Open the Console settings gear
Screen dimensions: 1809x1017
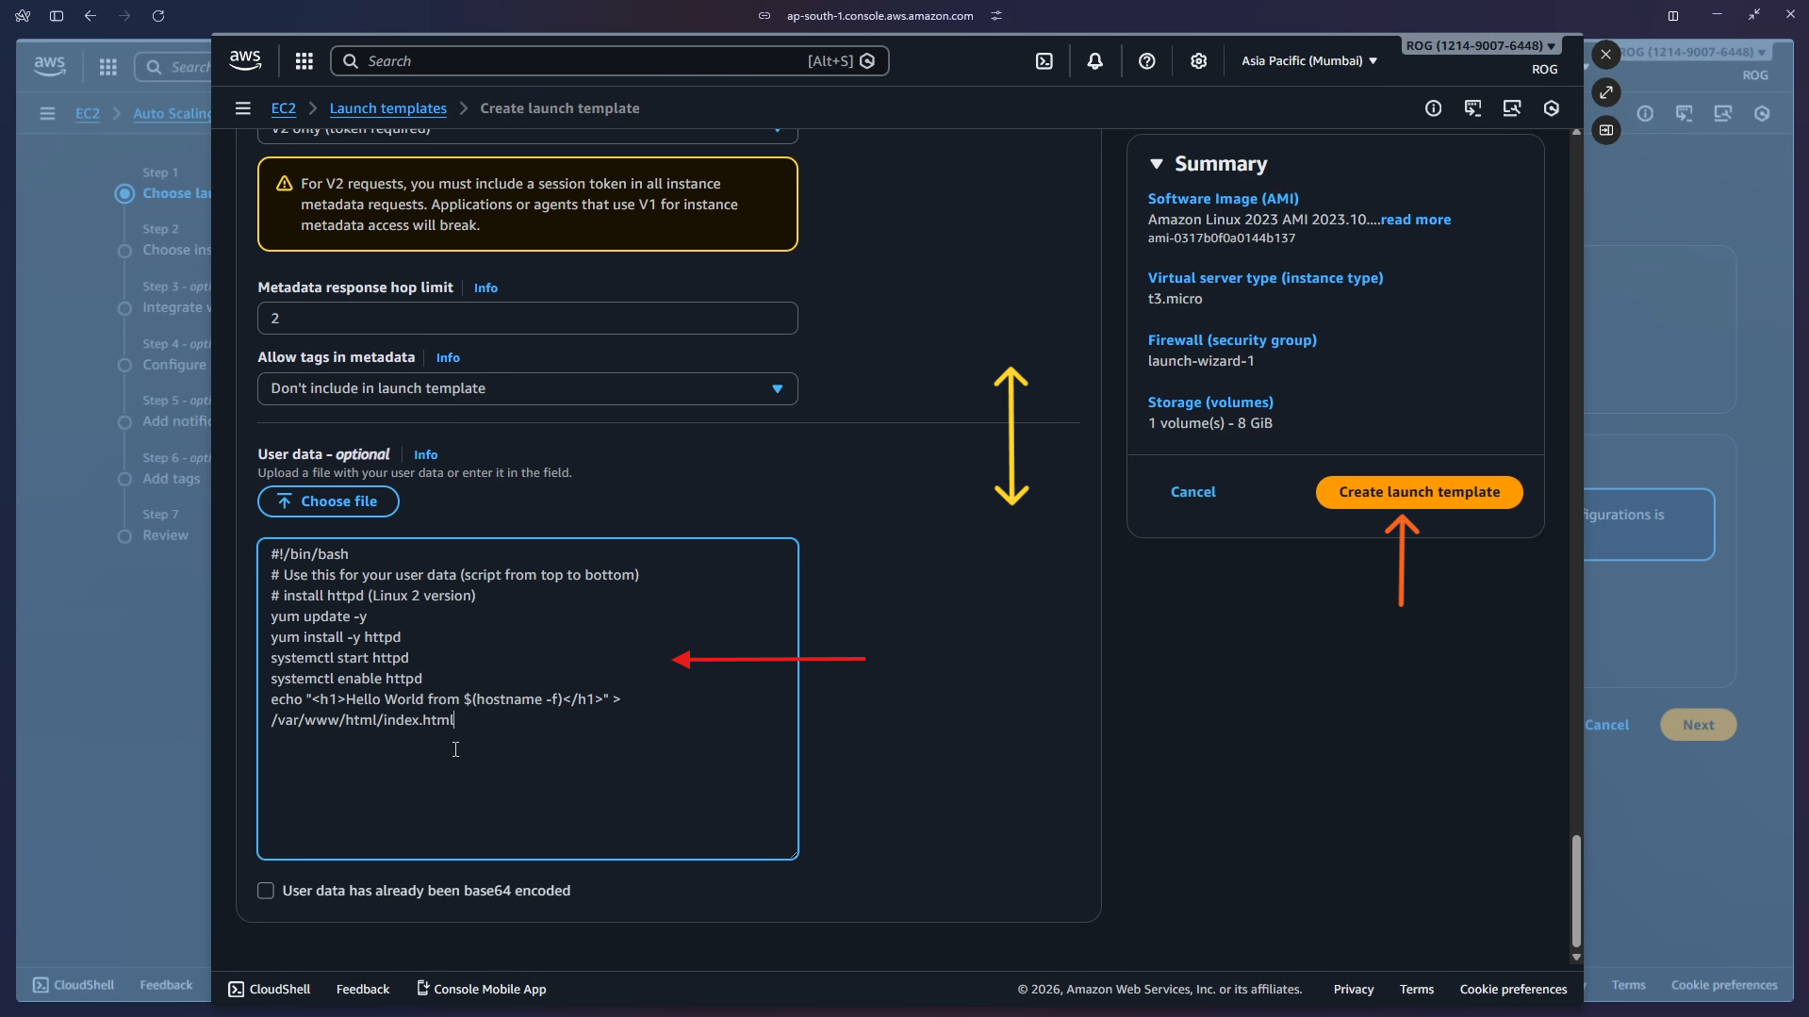(1198, 60)
